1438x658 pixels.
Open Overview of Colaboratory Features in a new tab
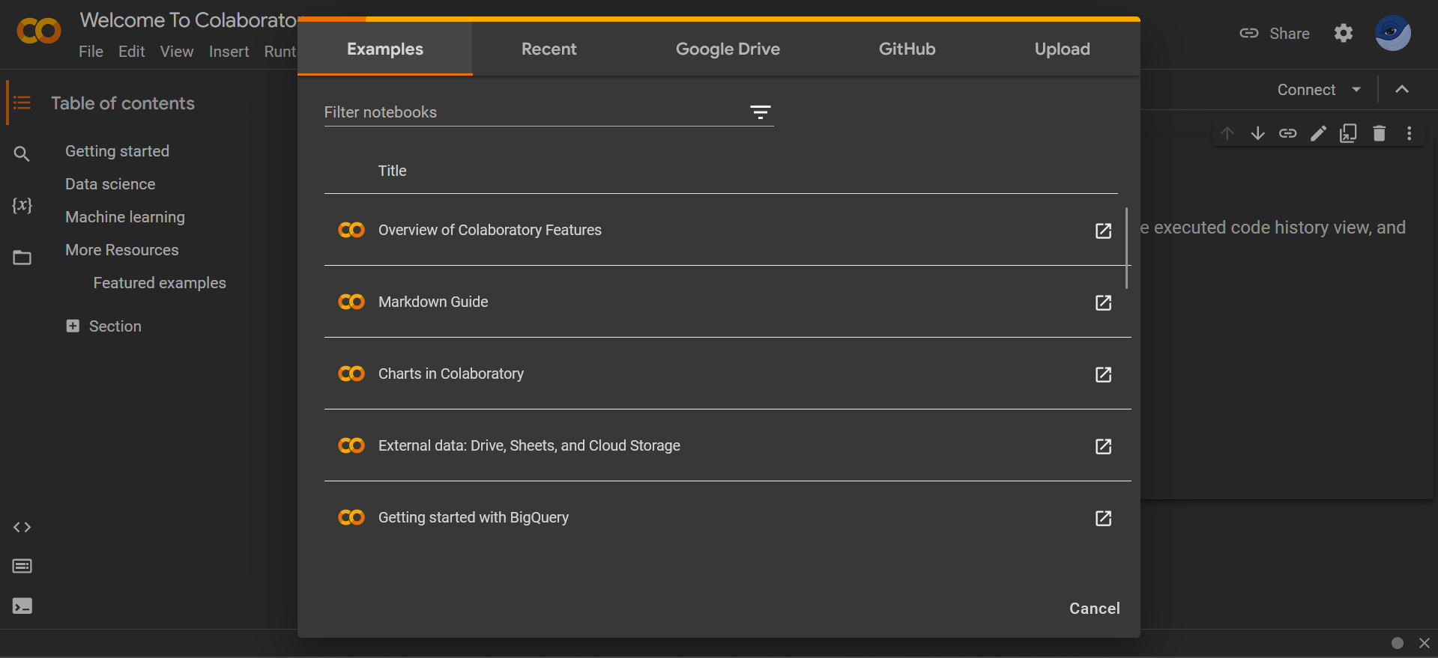(x=1103, y=231)
